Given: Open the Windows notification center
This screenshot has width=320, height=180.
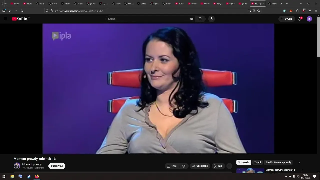Looking at the screenshot, I should pyautogui.click(x=314, y=177).
